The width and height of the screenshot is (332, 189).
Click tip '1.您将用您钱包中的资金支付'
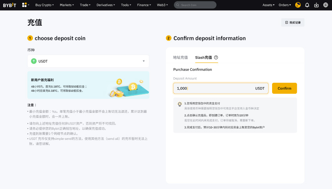point(202,103)
